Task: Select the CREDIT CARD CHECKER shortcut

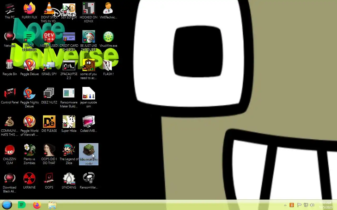Action: pyautogui.click(x=69, y=41)
